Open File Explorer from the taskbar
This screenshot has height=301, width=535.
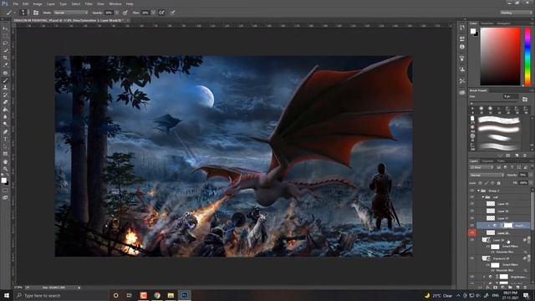(x=171, y=295)
